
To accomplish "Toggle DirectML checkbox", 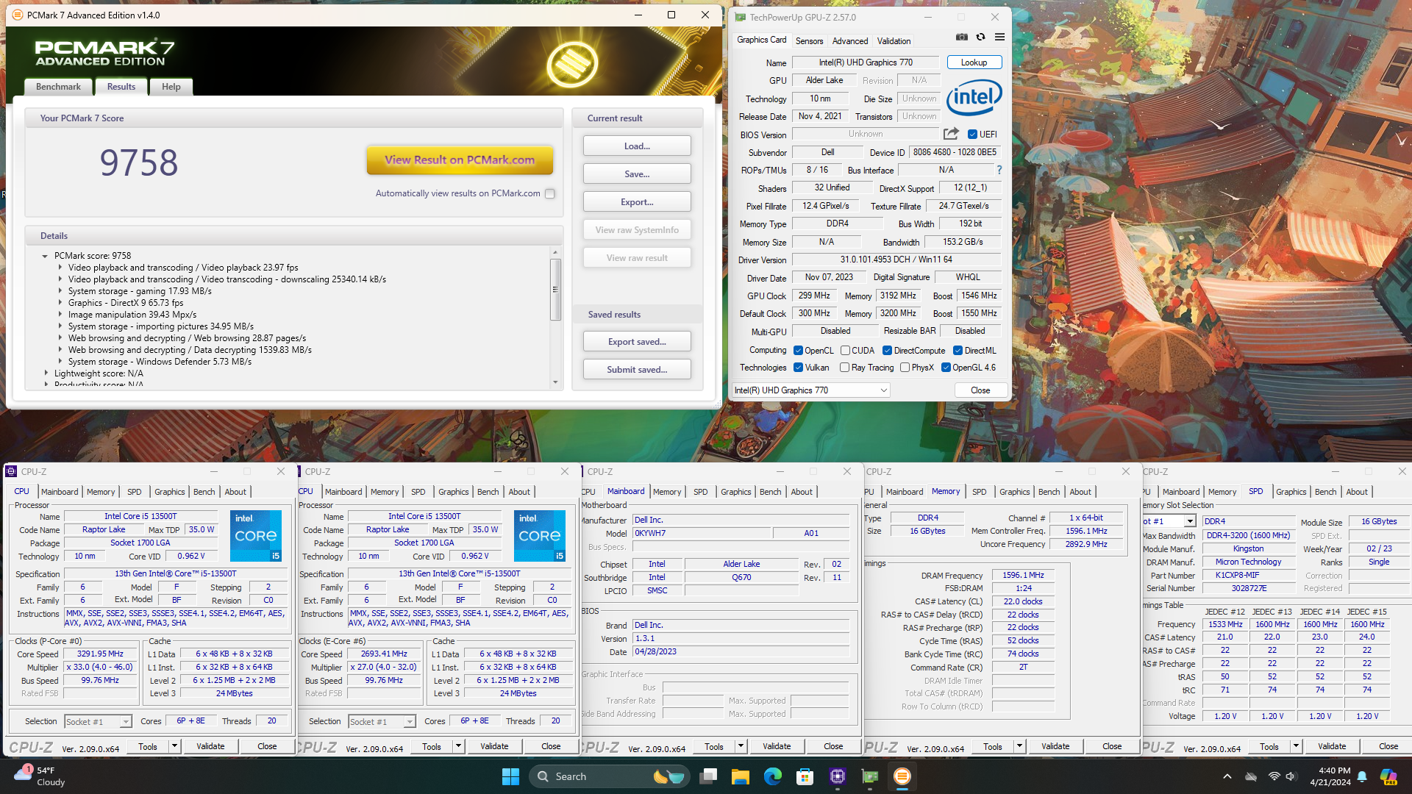I will point(958,351).
